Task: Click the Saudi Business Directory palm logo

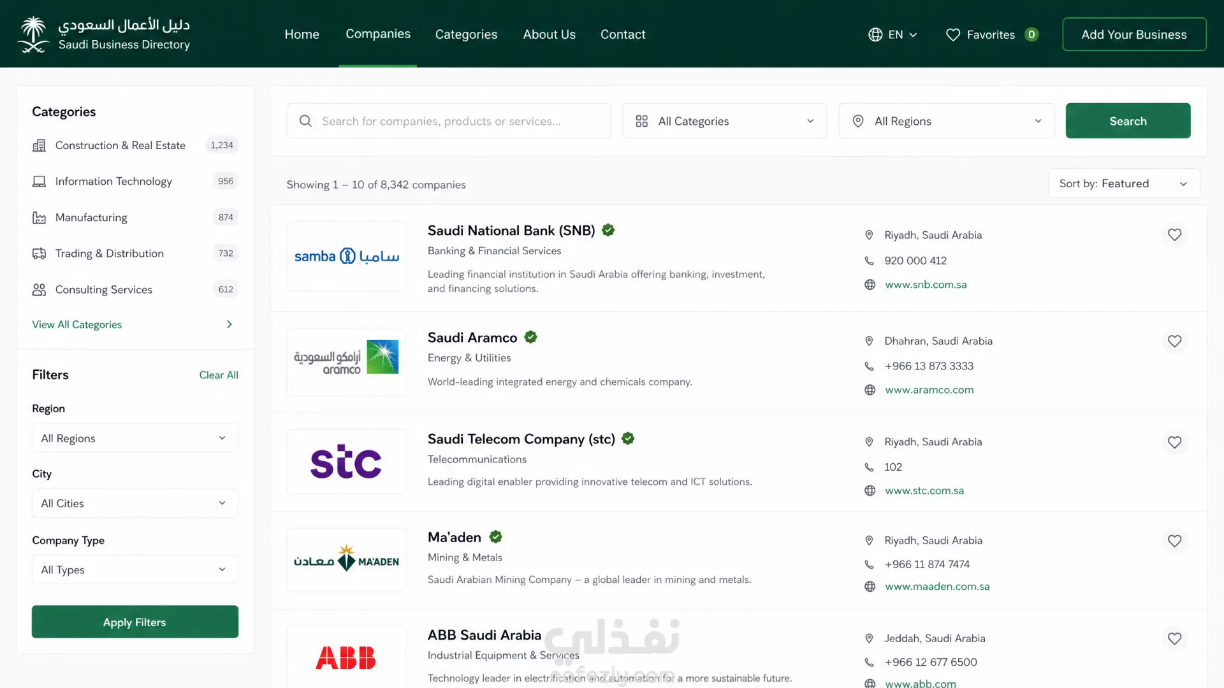Action: point(33,34)
